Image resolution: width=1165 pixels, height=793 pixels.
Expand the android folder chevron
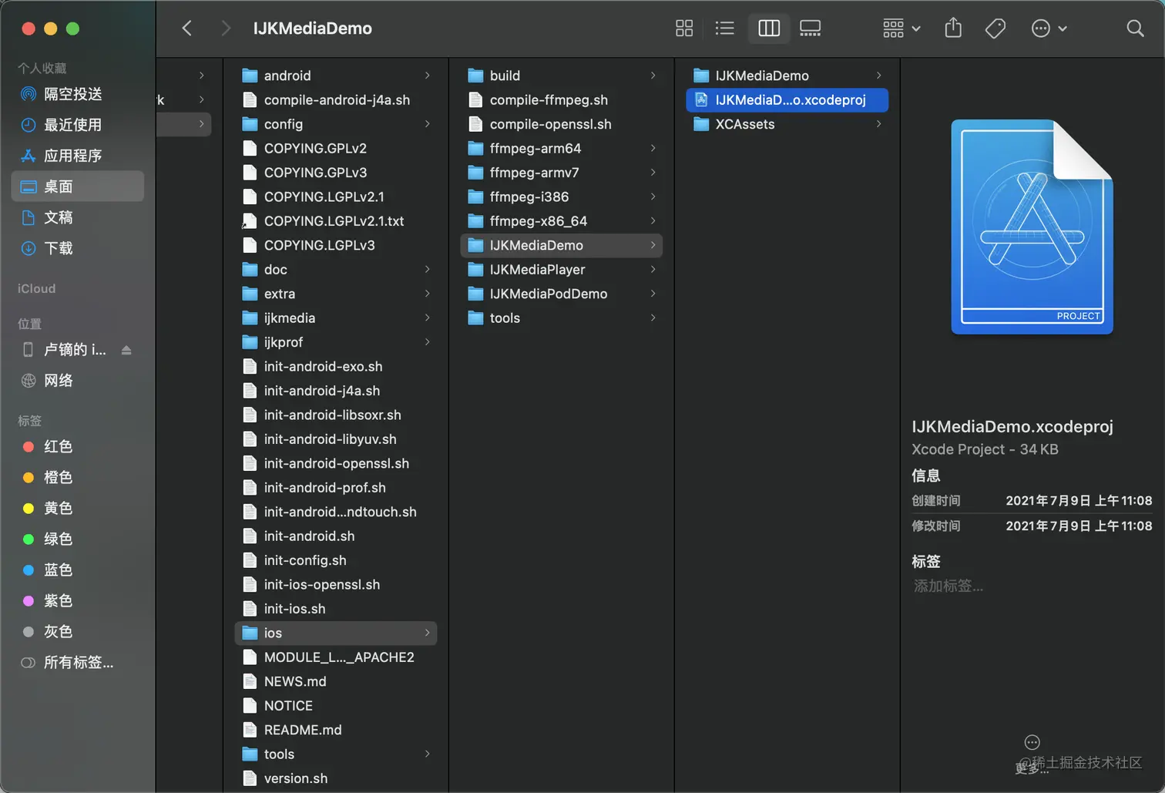tap(427, 76)
